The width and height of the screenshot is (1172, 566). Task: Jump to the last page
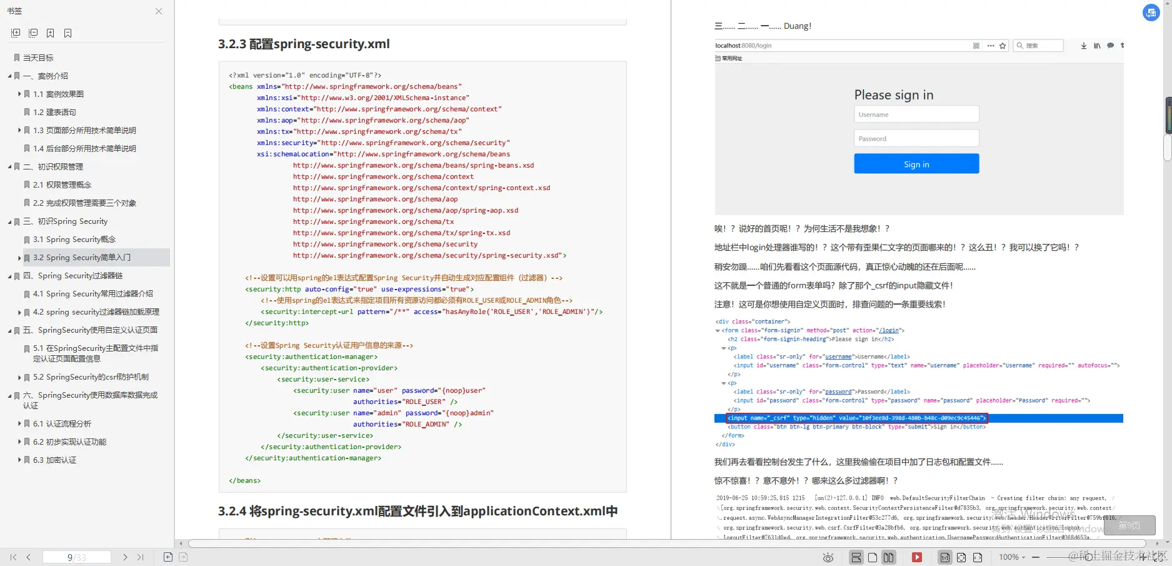click(x=140, y=557)
